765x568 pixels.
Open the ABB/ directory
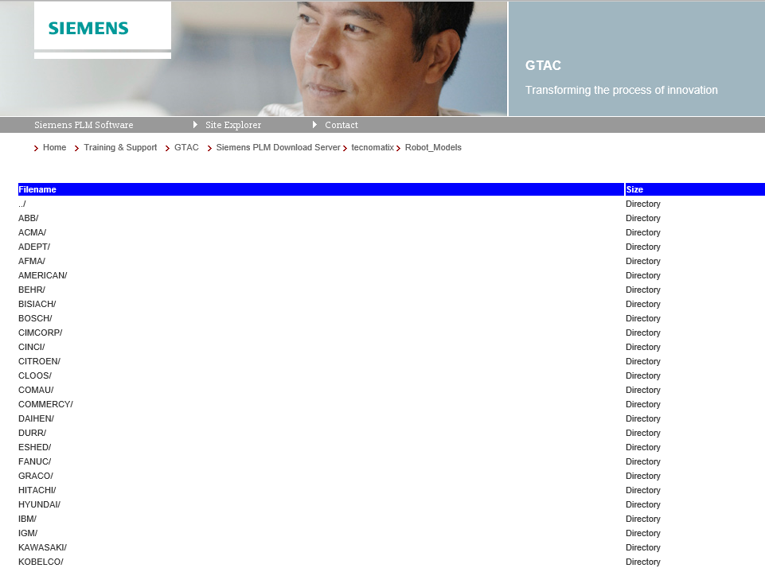click(28, 219)
